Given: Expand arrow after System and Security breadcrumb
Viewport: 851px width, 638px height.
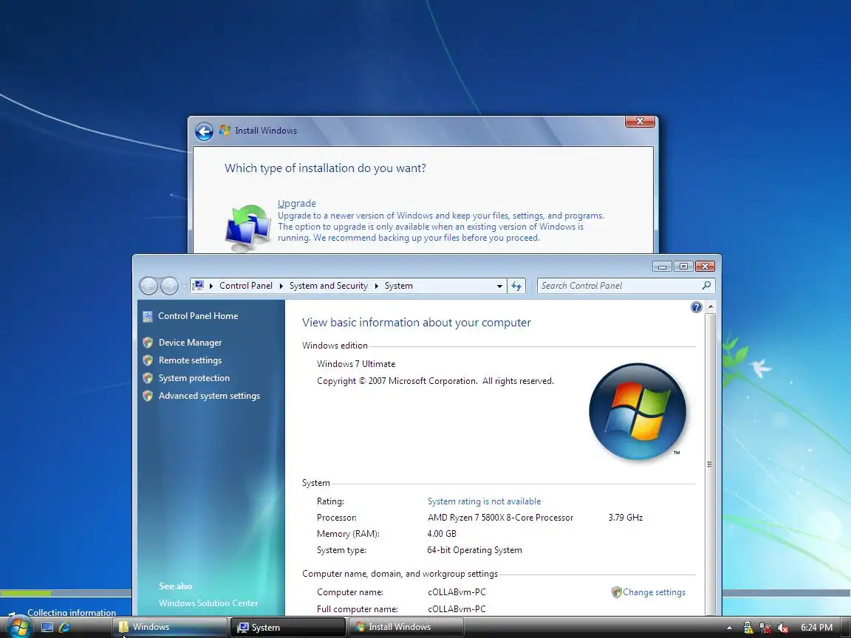Looking at the screenshot, I should (376, 286).
